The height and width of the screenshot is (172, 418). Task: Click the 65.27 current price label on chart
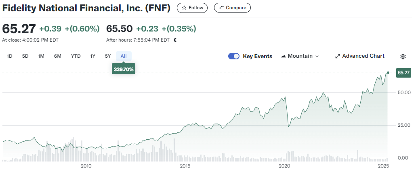click(403, 73)
